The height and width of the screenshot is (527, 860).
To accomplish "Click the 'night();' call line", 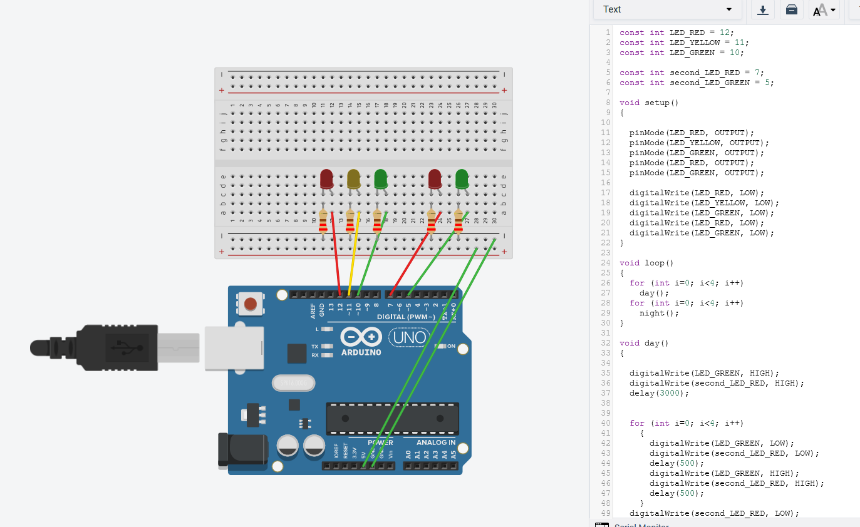I will click(659, 313).
